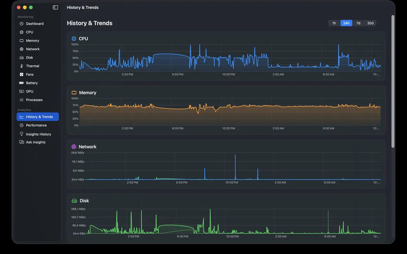Click the tall network spike near 10:00 PM

(x=235, y=167)
